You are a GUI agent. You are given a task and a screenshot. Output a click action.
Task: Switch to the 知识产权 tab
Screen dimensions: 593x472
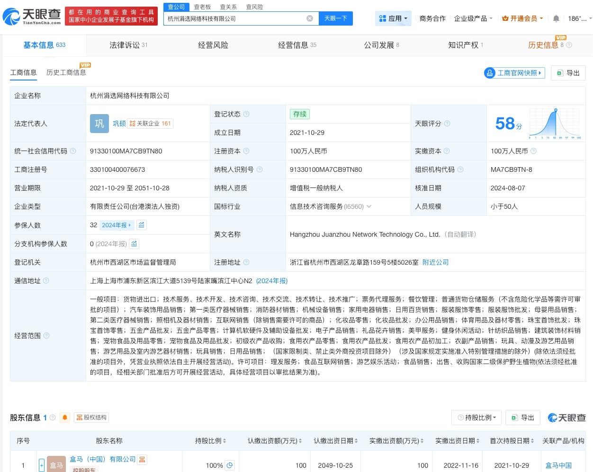466,45
